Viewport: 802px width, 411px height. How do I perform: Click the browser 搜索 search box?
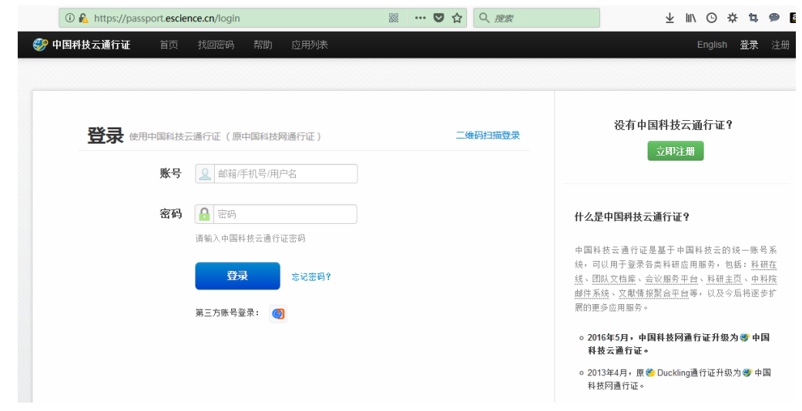click(536, 18)
